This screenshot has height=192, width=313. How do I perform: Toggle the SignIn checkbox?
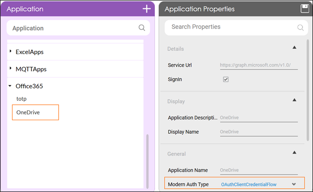pos(226,80)
